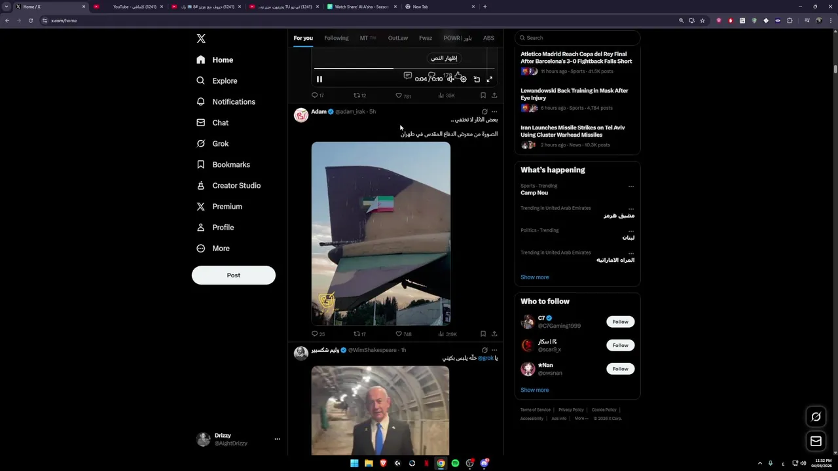
Task: Open Chat from the sidebar
Action: [x=213, y=122]
